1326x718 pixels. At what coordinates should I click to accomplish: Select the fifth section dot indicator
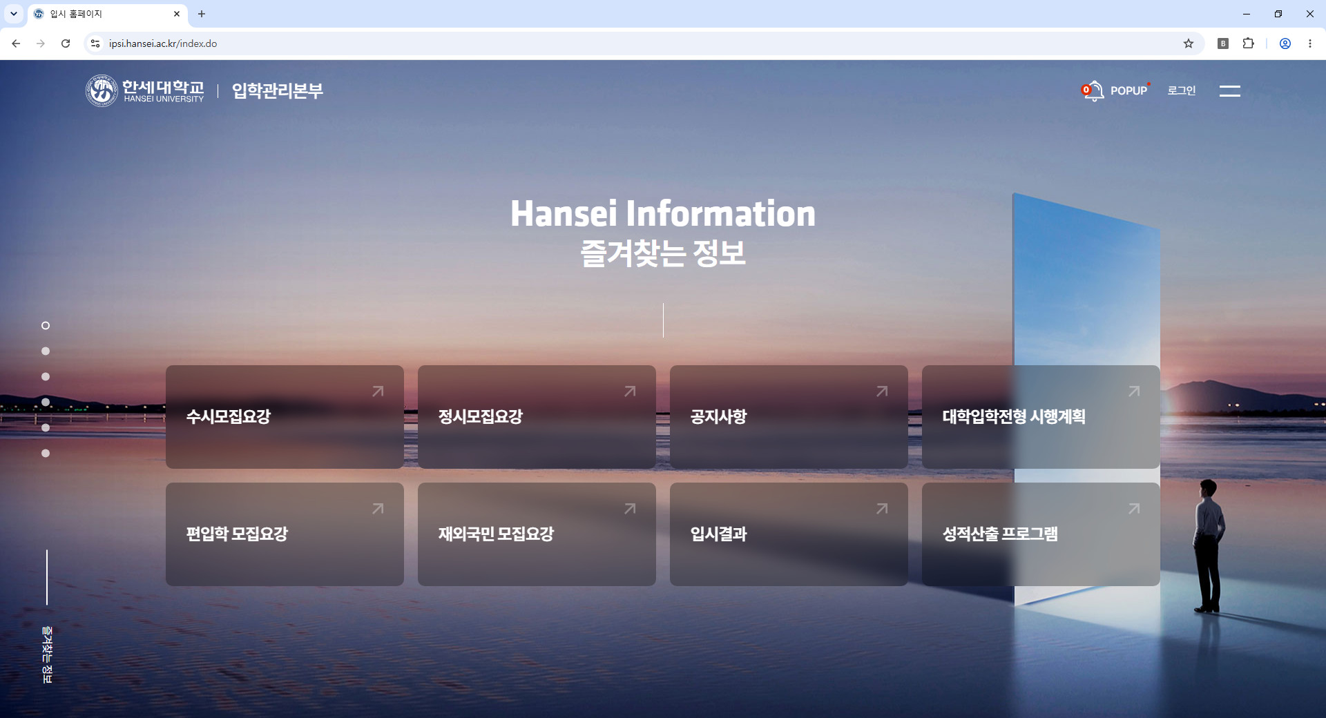click(x=46, y=428)
